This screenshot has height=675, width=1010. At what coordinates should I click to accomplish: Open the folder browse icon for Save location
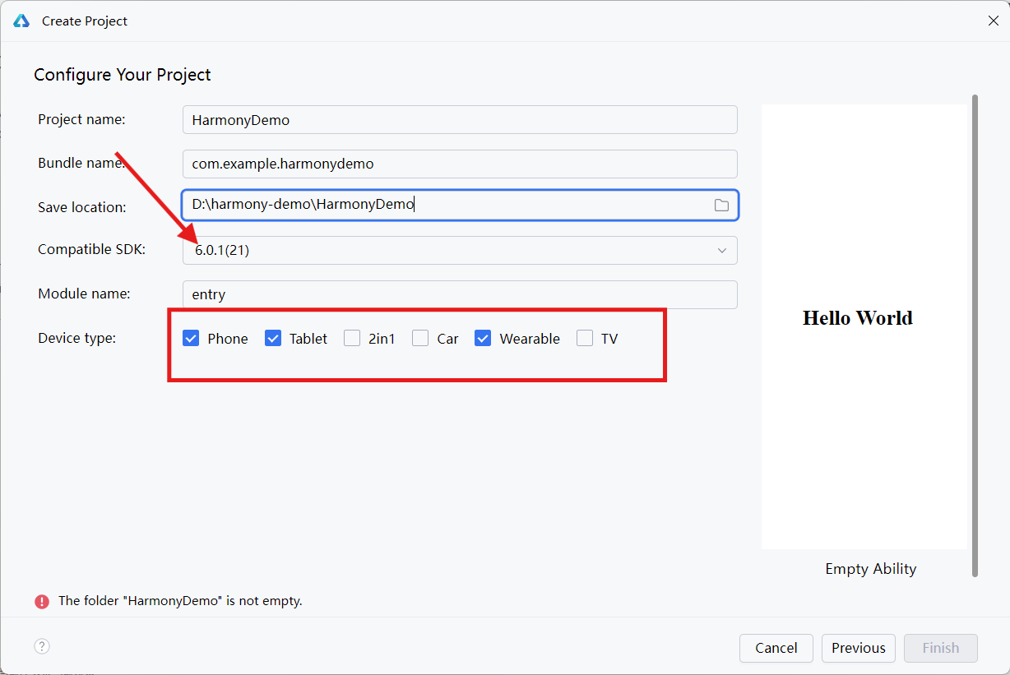click(721, 206)
